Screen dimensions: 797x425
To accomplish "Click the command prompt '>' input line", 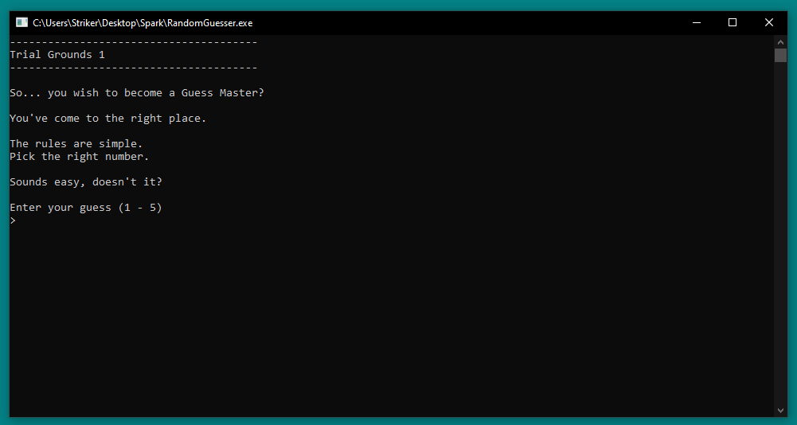I will click(13, 220).
